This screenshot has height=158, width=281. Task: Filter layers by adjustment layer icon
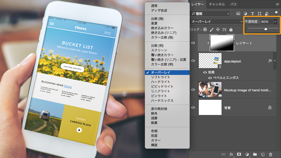click(245, 14)
